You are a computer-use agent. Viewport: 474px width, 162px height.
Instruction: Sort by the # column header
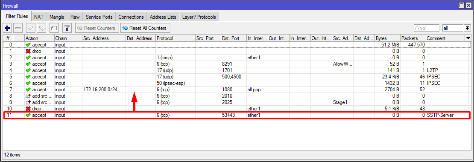(8, 38)
